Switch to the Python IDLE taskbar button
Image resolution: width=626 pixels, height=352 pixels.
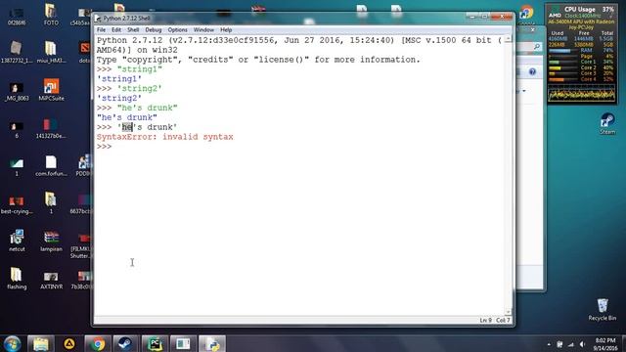(x=212, y=343)
